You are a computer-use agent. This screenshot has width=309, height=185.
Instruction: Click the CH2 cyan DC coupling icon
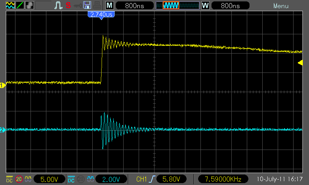pyautogui.click(x=71, y=179)
